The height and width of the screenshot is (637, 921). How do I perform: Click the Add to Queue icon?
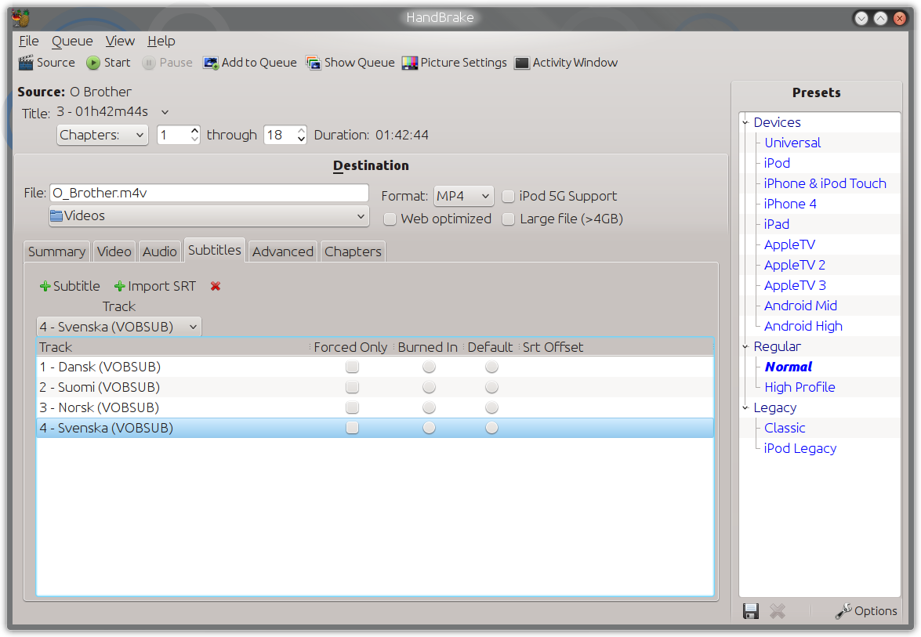click(211, 63)
